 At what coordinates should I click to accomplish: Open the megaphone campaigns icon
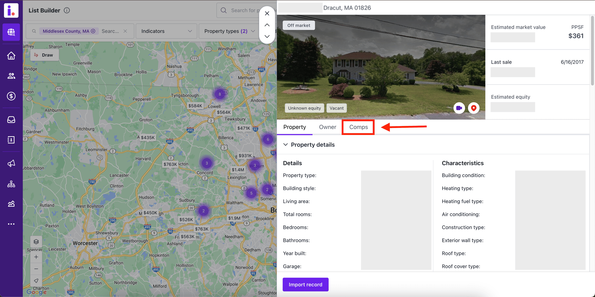click(11, 164)
